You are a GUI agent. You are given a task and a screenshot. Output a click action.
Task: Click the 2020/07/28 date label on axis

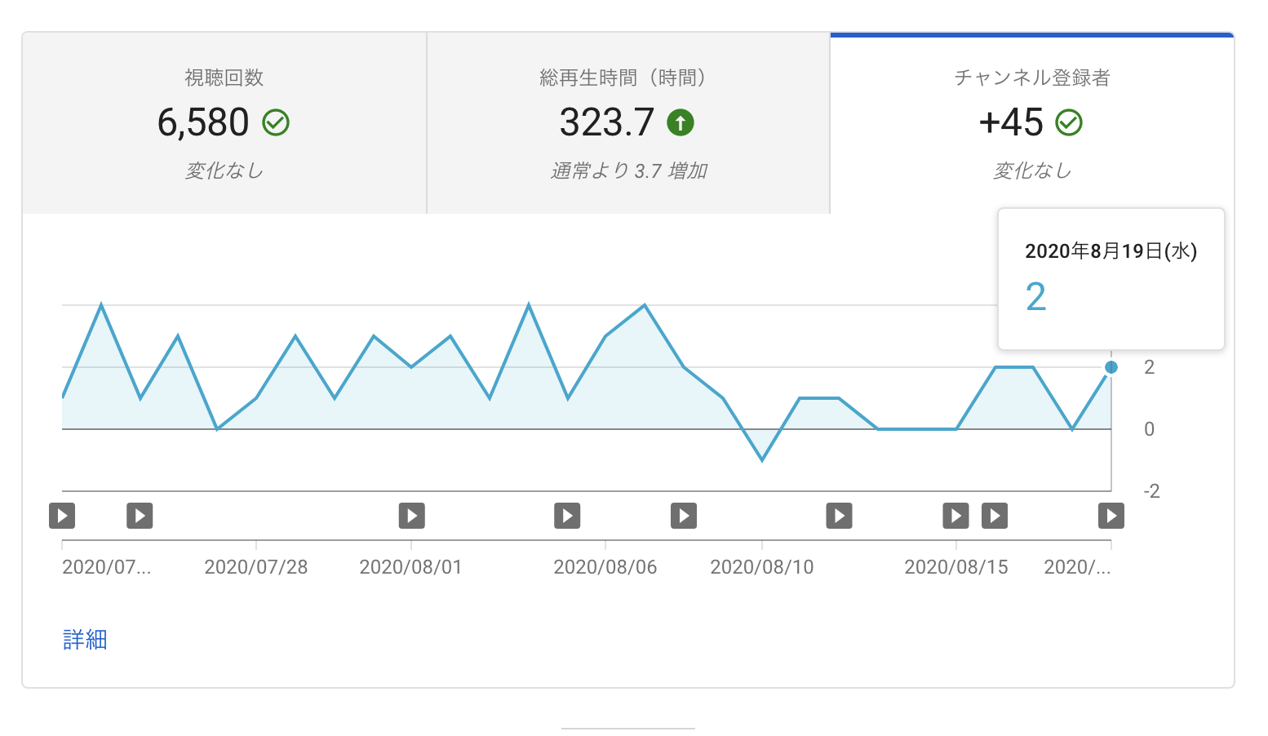tap(255, 567)
